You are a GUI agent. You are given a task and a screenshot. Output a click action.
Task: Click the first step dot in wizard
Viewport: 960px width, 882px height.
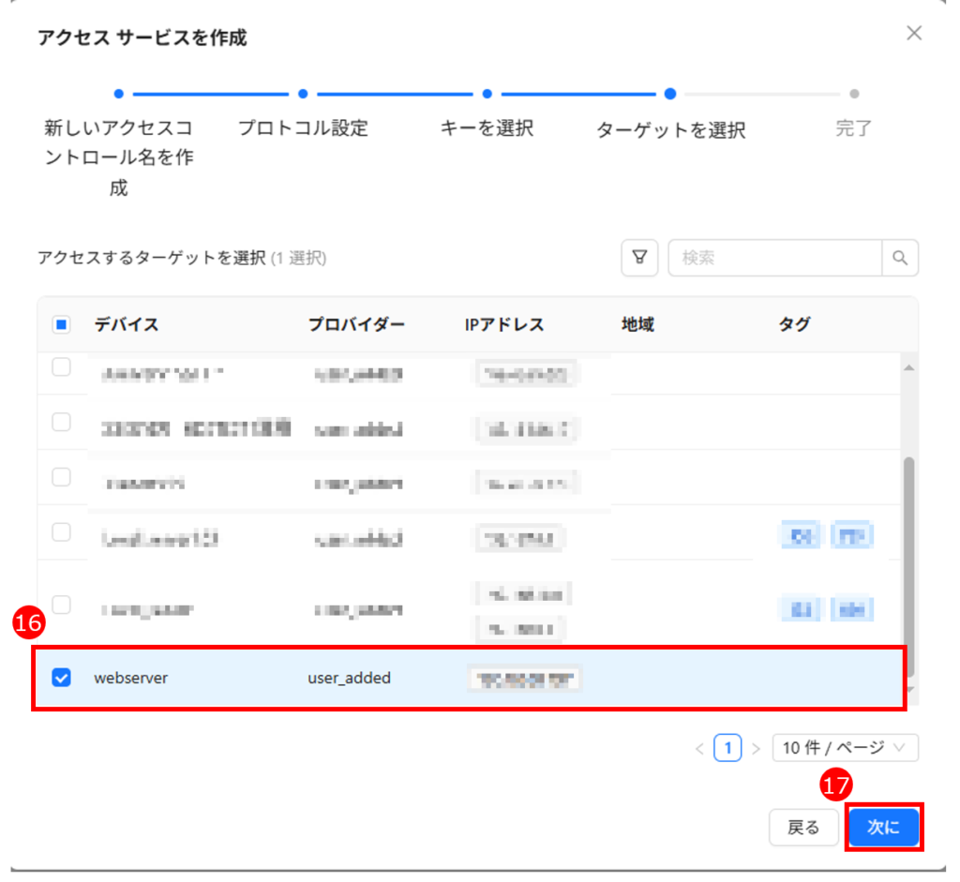coord(118,94)
